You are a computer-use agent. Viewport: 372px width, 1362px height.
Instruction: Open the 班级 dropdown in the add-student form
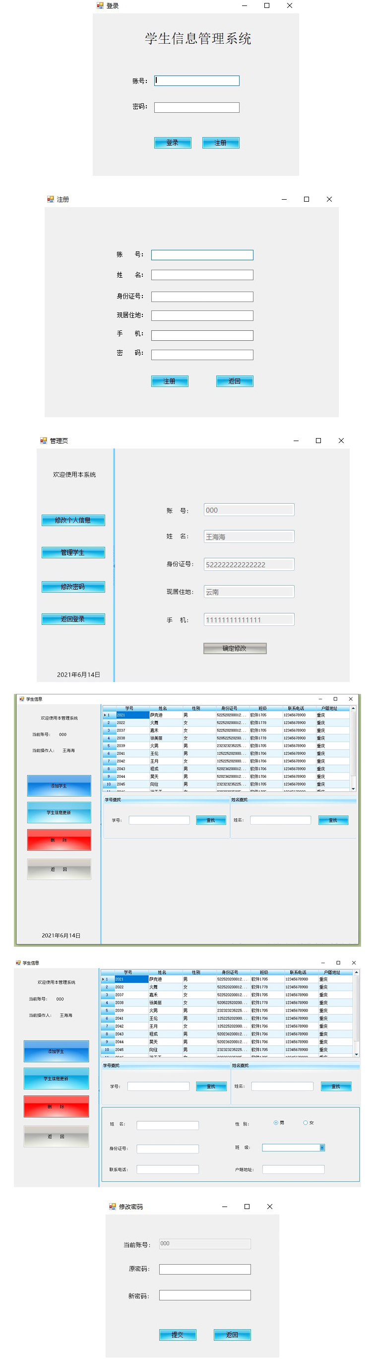(322, 1147)
